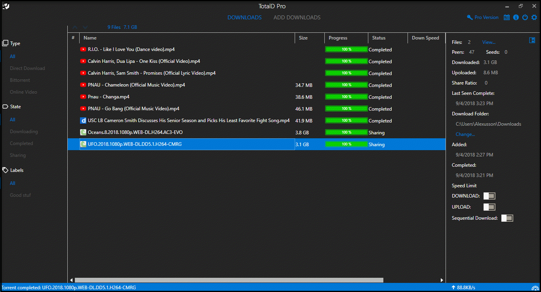Select the USC LB Cameron Smith download name
Viewport: 541px width, 292px height.
[189, 121]
